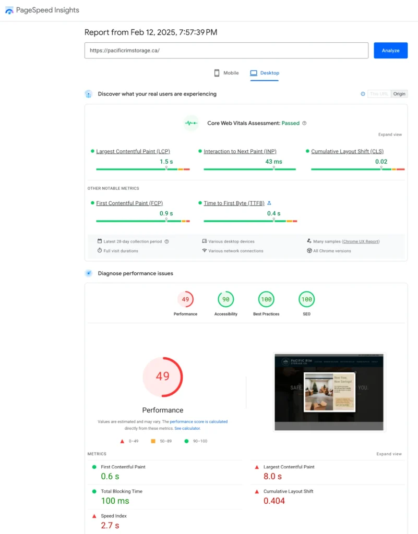
Task: Expand view of lab Metrics section
Action: 389,454
